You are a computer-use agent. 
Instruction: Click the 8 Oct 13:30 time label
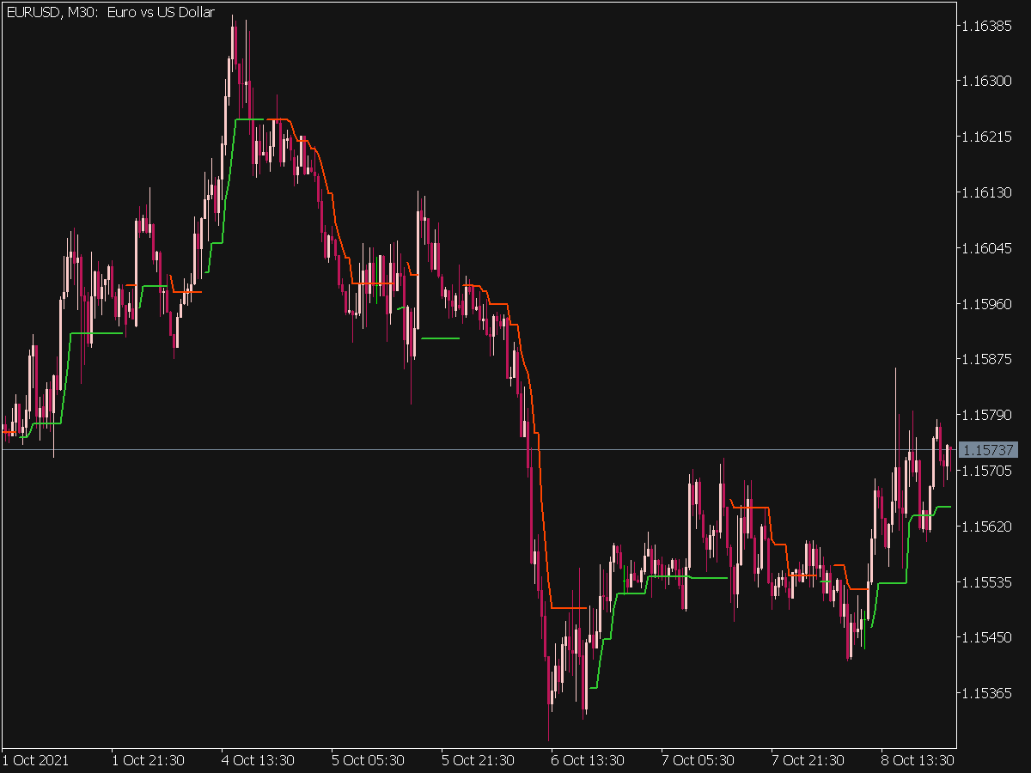point(918,760)
